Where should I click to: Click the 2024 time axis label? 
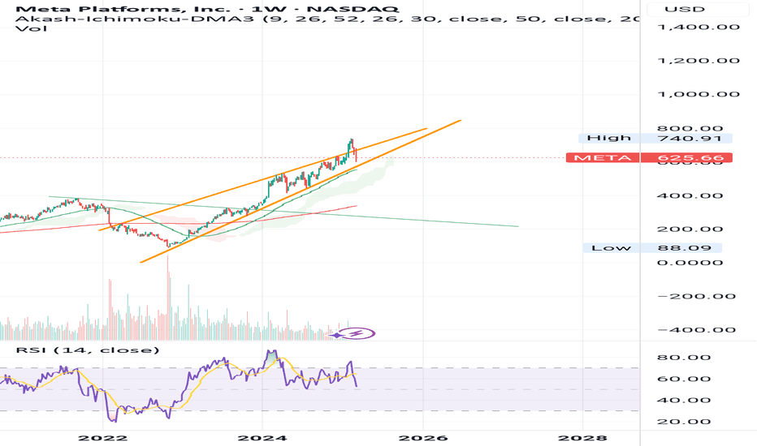click(262, 438)
